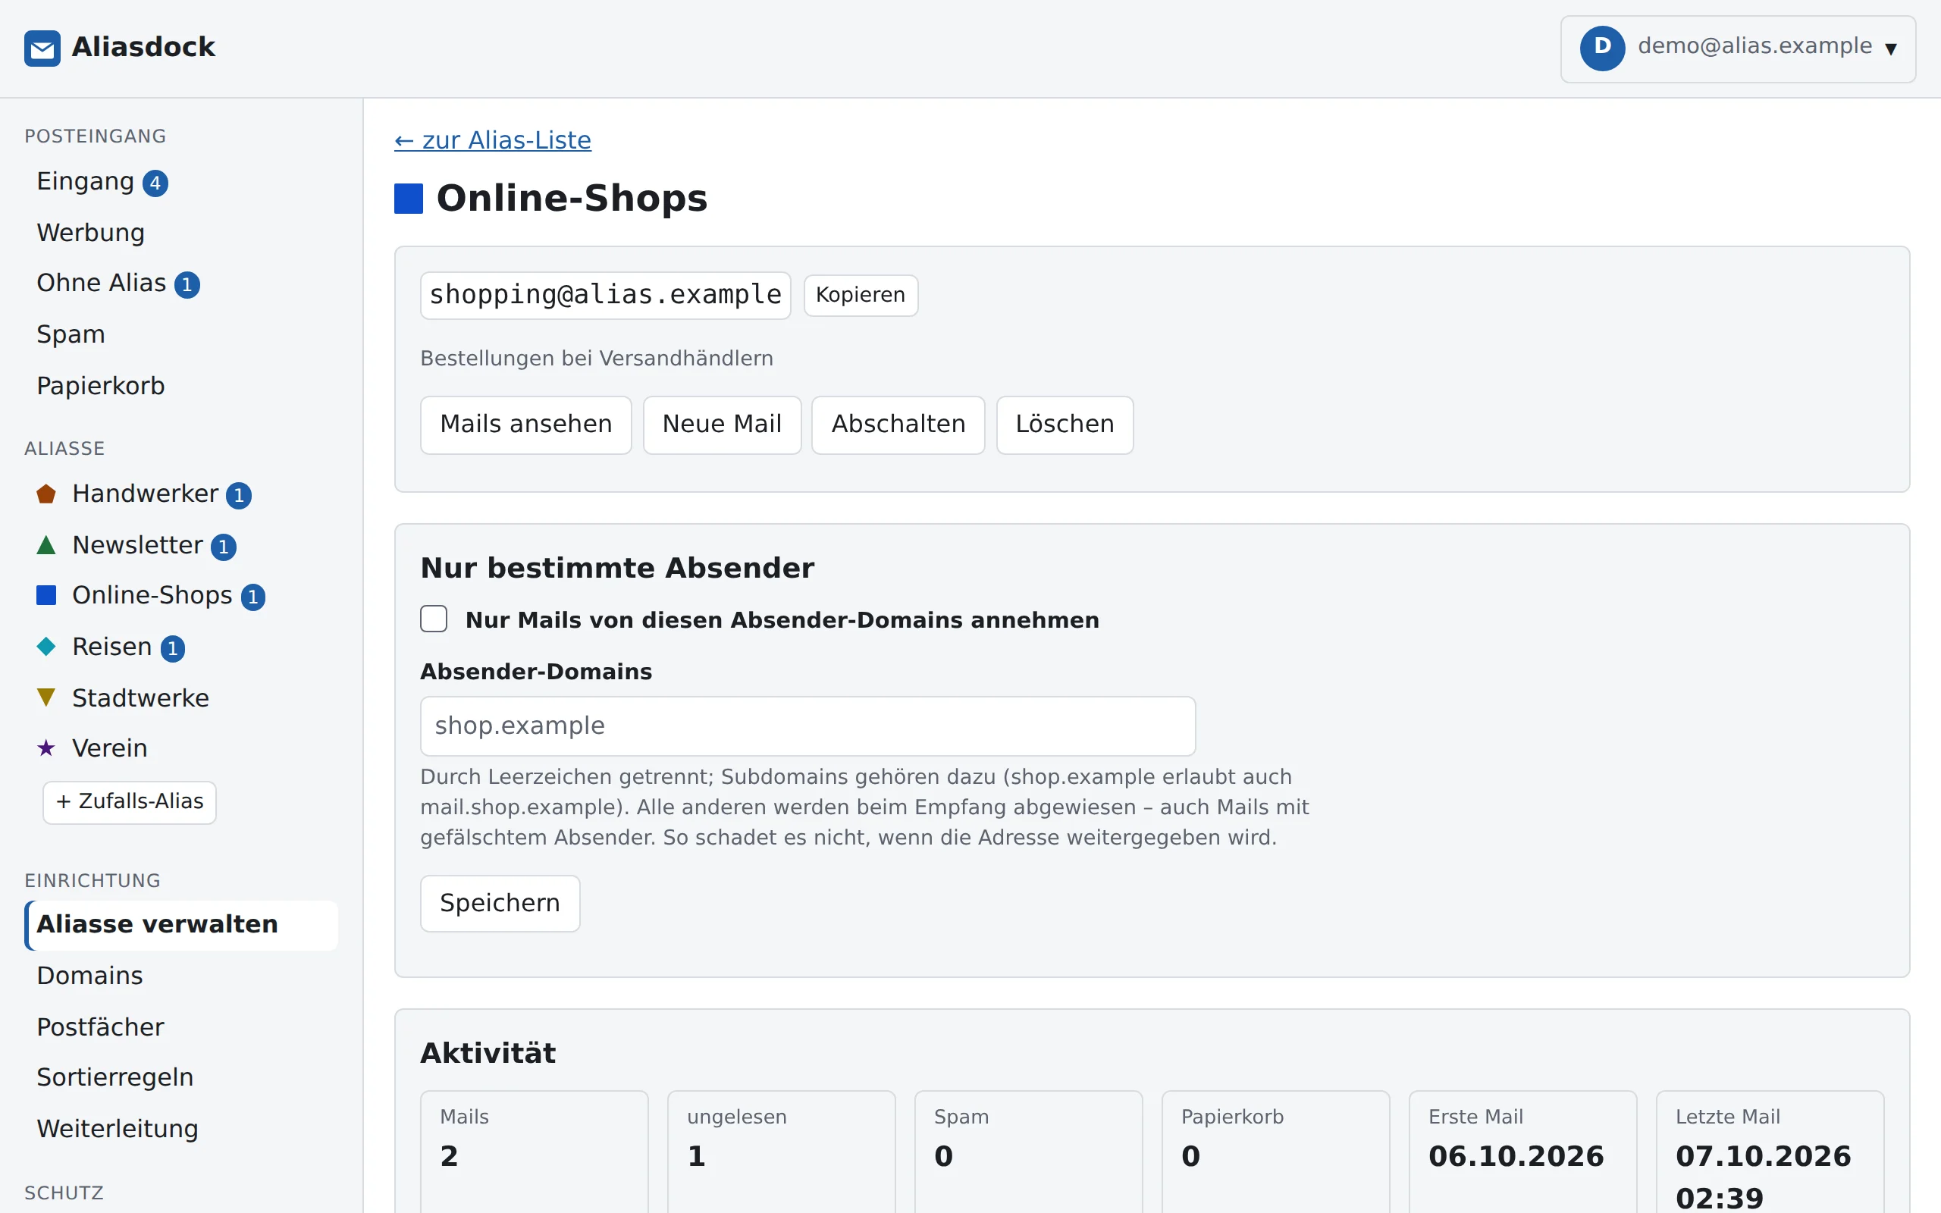Go back via 'zur Alias-Liste' link
1941x1213 pixels.
point(493,140)
